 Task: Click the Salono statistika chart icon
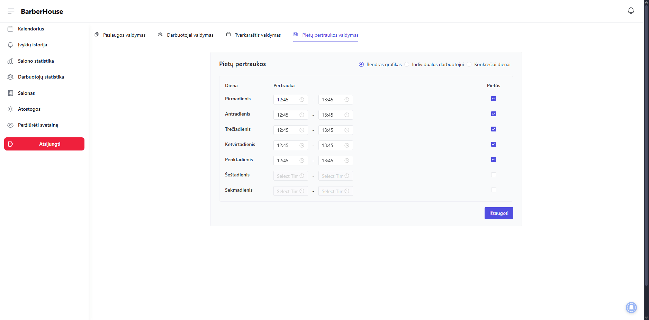pyautogui.click(x=10, y=61)
